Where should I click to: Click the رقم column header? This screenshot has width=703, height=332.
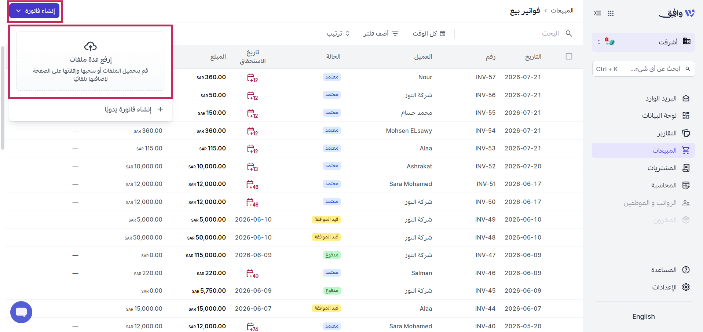[491, 56]
